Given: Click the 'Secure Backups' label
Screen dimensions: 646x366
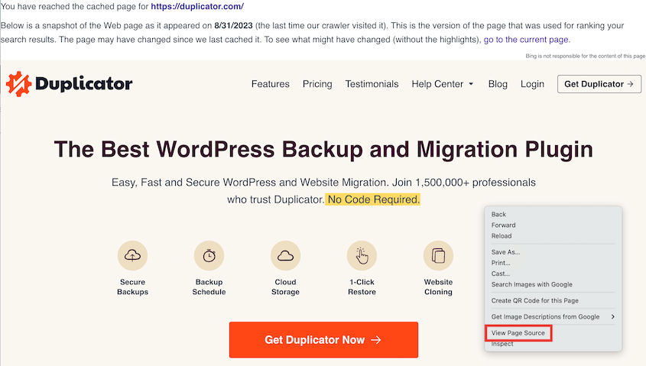Looking at the screenshot, I should (132, 287).
